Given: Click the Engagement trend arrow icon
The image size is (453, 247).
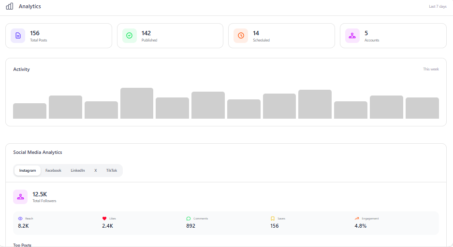Looking at the screenshot, I should click(357, 219).
